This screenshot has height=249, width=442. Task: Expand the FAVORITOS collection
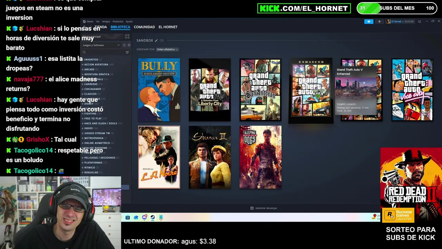click(x=92, y=59)
